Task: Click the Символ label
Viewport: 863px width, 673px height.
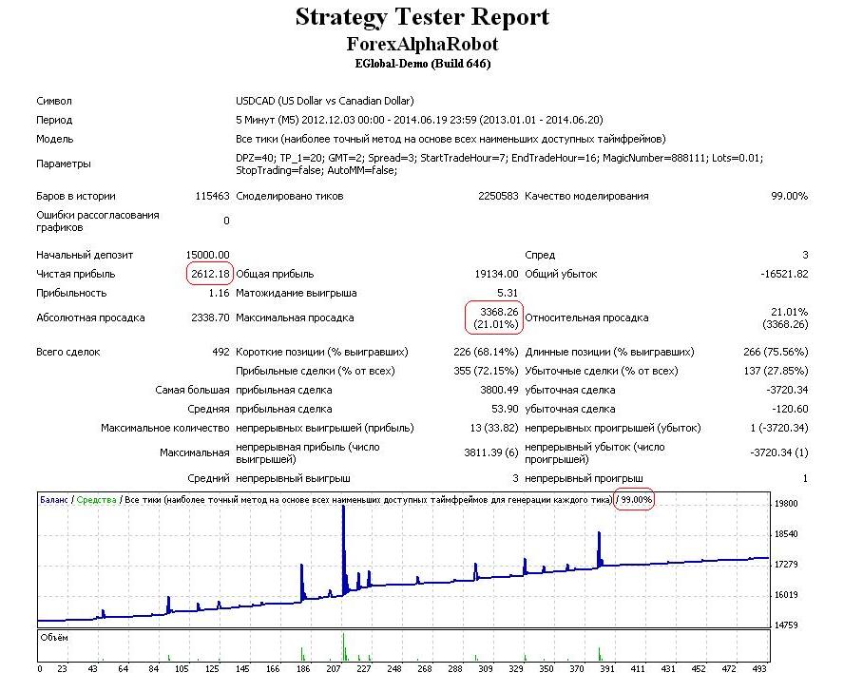Action: (54, 101)
